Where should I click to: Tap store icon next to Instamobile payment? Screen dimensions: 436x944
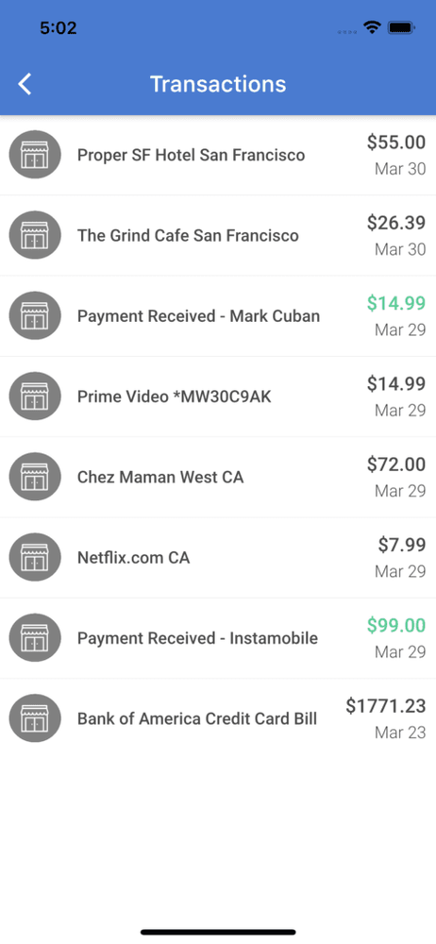pyautogui.click(x=35, y=637)
